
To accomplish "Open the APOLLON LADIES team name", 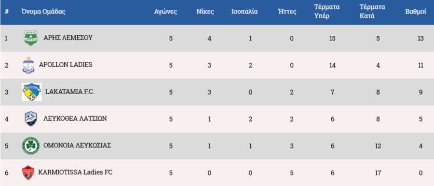I will click(66, 65).
